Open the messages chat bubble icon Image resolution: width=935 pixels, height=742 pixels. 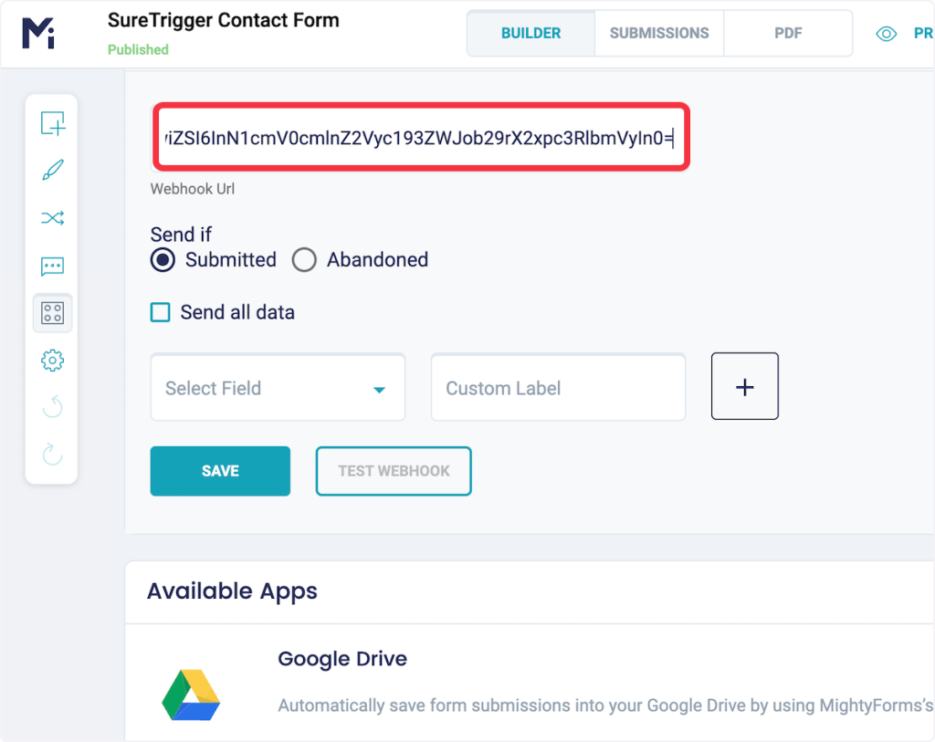(x=52, y=266)
